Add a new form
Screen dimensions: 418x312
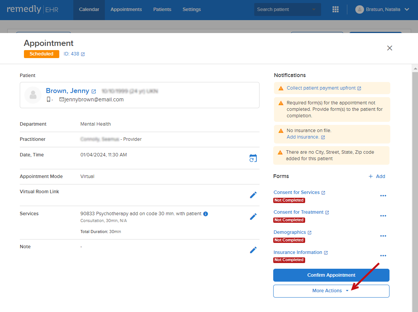377,176
